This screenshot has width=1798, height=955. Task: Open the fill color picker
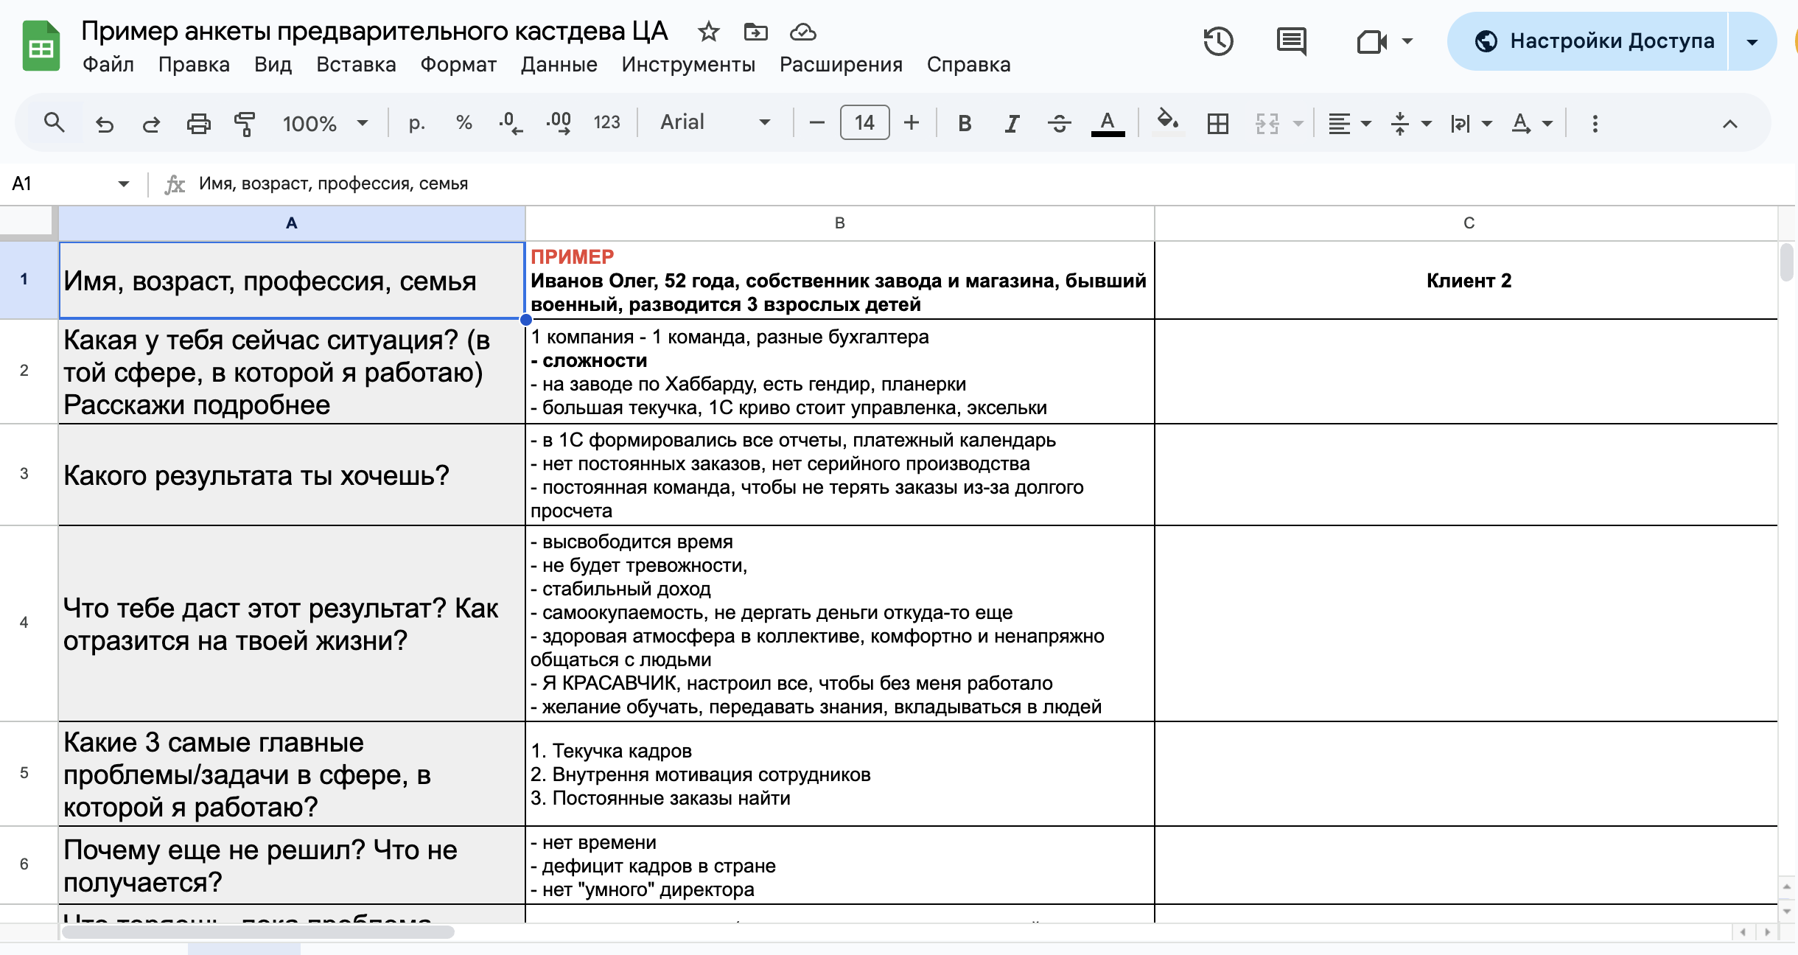click(x=1167, y=122)
